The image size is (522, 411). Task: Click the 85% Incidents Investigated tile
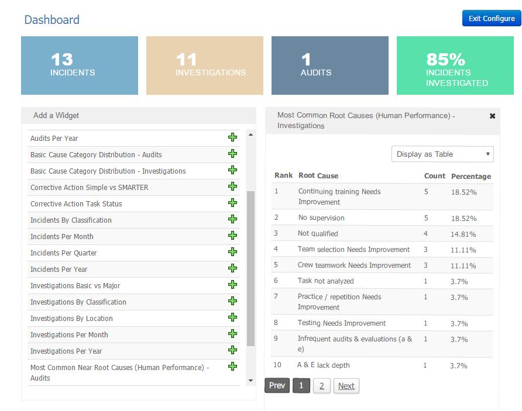[455, 65]
